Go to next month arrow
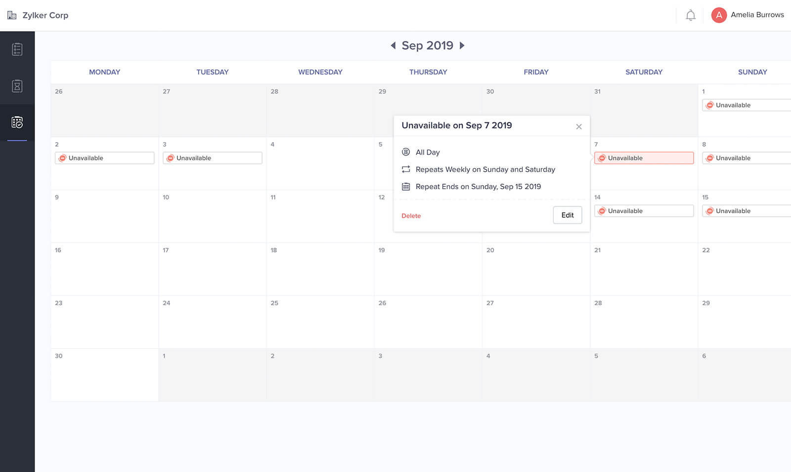The width and height of the screenshot is (791, 472). [x=462, y=45]
